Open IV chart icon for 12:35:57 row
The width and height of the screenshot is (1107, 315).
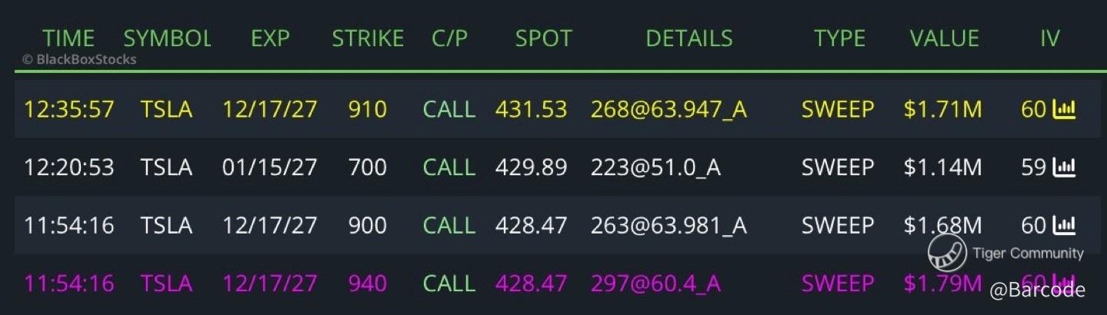coord(1064,110)
